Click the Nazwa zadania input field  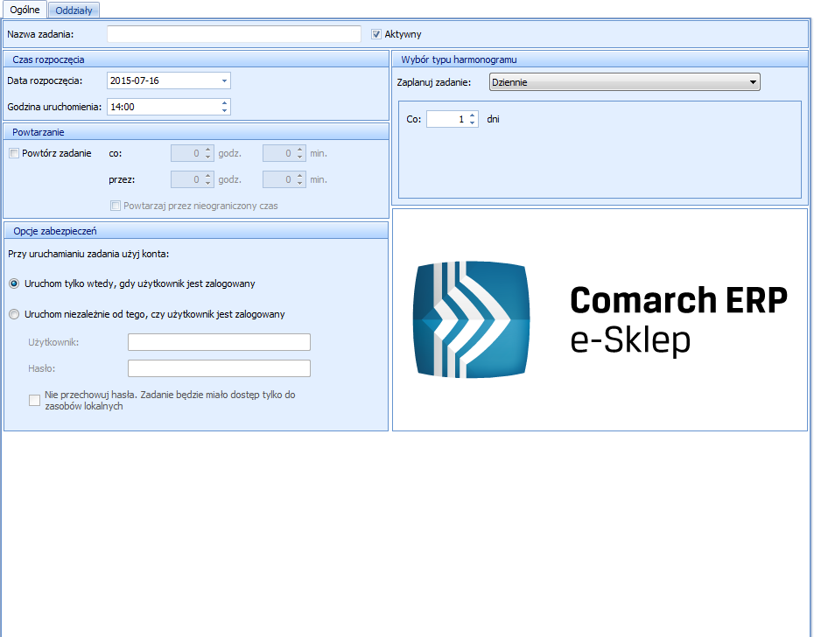click(x=234, y=34)
